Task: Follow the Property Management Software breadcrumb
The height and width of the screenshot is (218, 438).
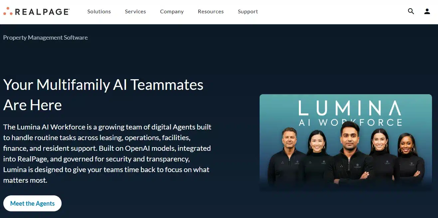Action: tap(45, 38)
